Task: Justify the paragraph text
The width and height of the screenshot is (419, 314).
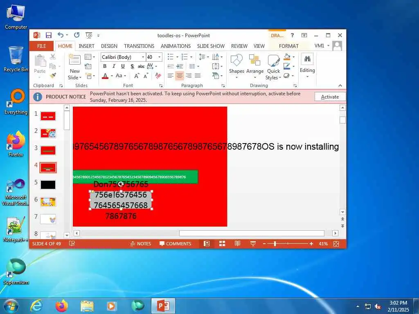Action: [x=198, y=76]
